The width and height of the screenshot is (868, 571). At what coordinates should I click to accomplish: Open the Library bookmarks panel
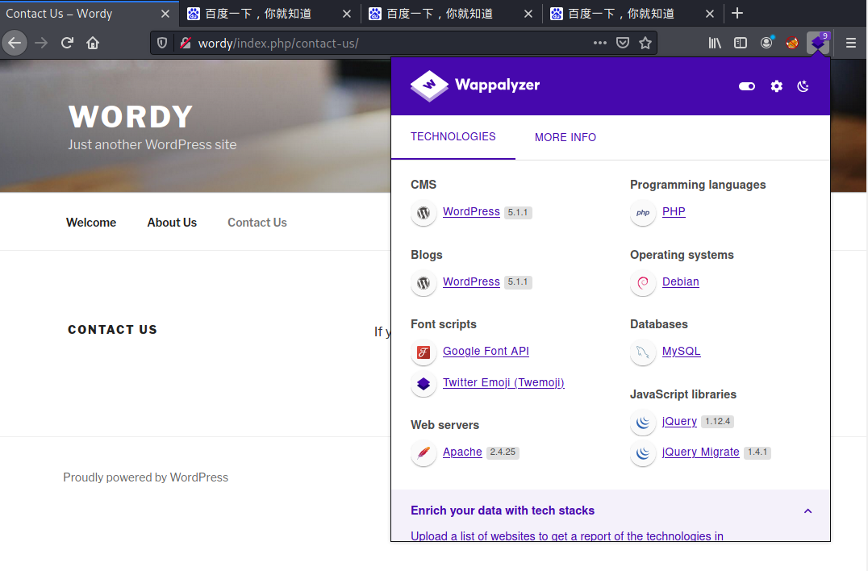tap(715, 44)
